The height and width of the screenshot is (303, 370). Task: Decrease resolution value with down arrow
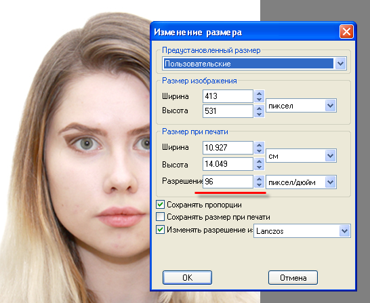[x=259, y=185]
